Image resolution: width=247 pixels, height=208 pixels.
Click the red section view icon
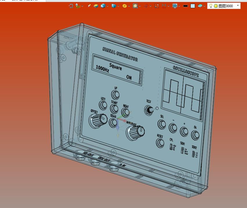(164, 6)
